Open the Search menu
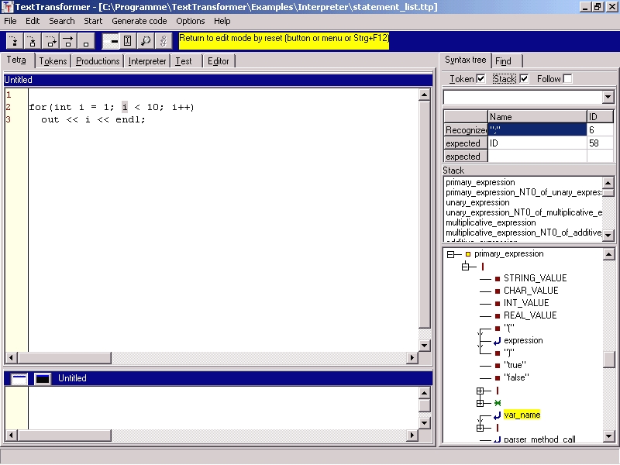The image size is (620, 465). point(62,21)
